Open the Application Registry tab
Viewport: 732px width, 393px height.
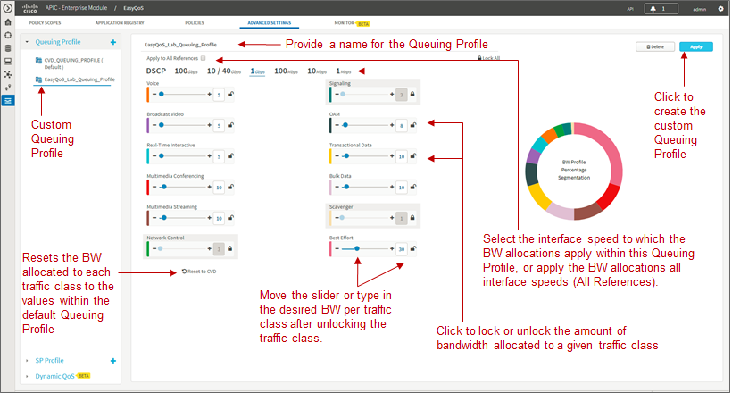pyautogui.click(x=120, y=23)
